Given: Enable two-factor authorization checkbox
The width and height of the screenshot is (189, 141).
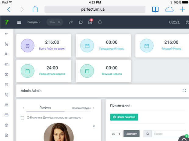Looking at the screenshot, I should [x=23, y=118].
